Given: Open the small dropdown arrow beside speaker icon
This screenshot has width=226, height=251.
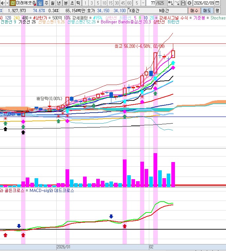Looking at the screenshot, I should (x=7, y=3).
